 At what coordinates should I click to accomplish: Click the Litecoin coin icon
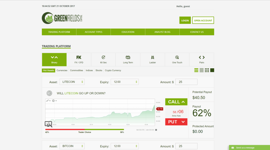[49, 93]
